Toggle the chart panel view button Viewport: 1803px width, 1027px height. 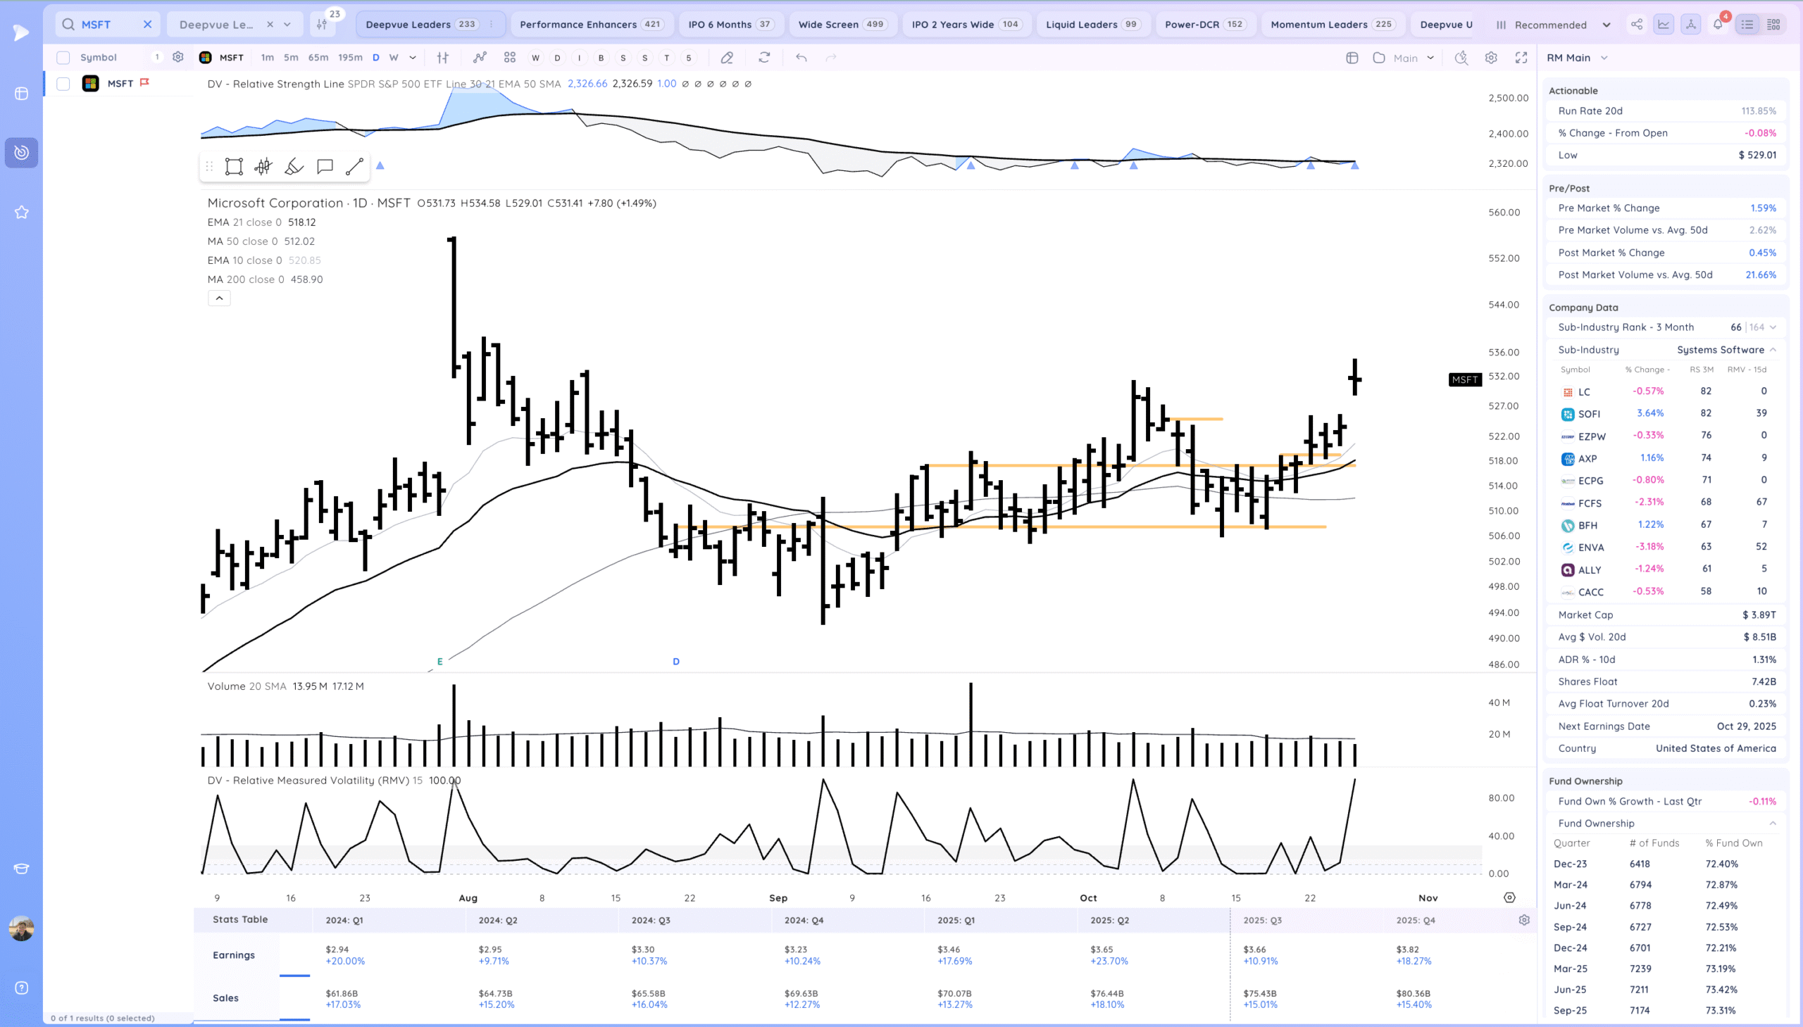click(1664, 25)
